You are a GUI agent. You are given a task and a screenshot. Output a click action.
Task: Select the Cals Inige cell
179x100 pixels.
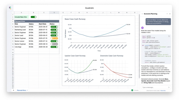[21, 47]
